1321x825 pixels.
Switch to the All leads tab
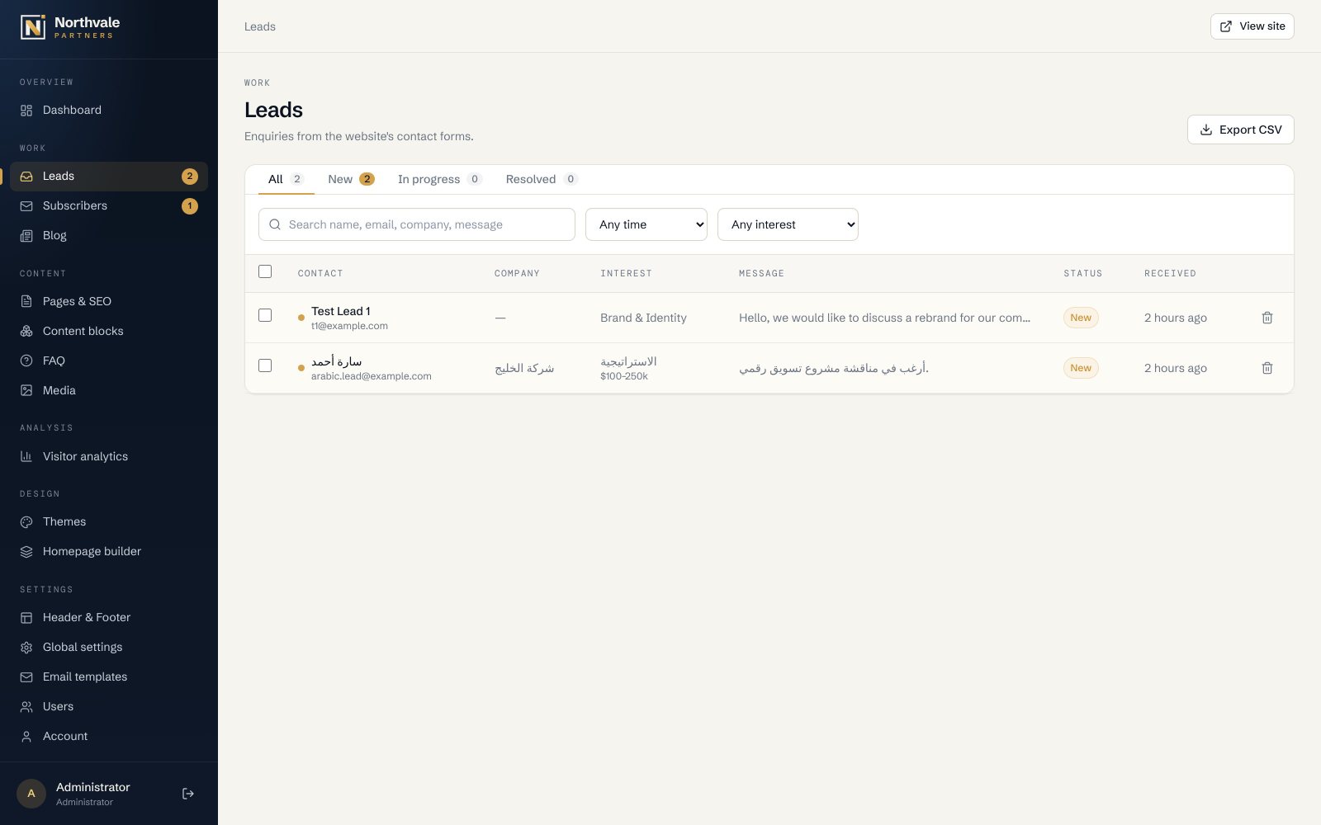click(x=286, y=179)
